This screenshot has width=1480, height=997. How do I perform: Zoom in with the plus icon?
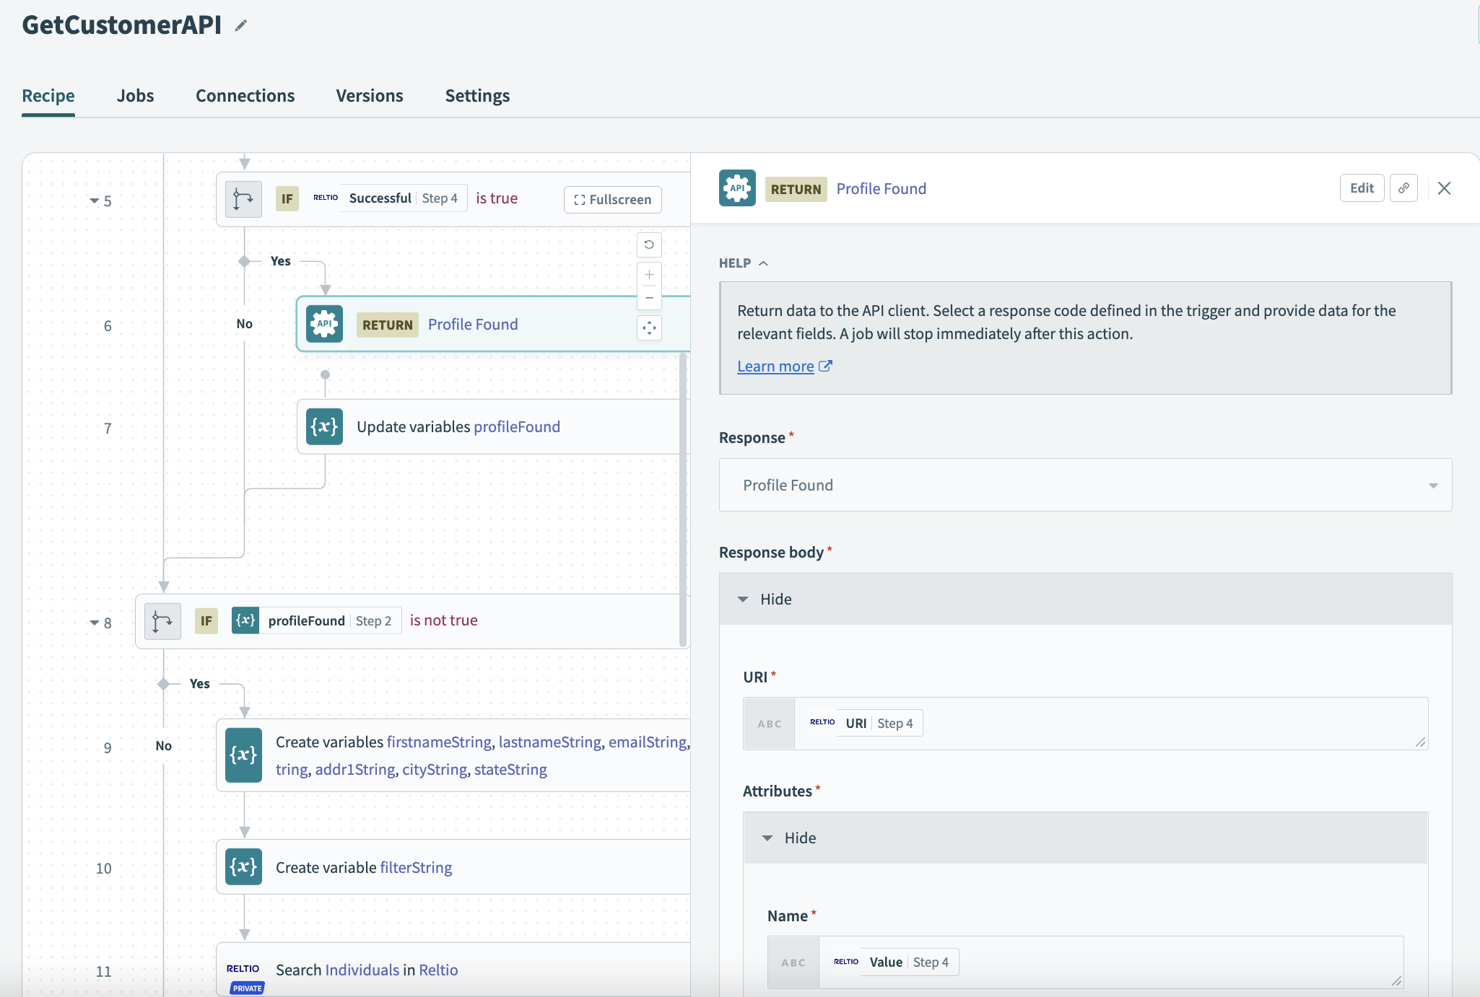coord(649,274)
